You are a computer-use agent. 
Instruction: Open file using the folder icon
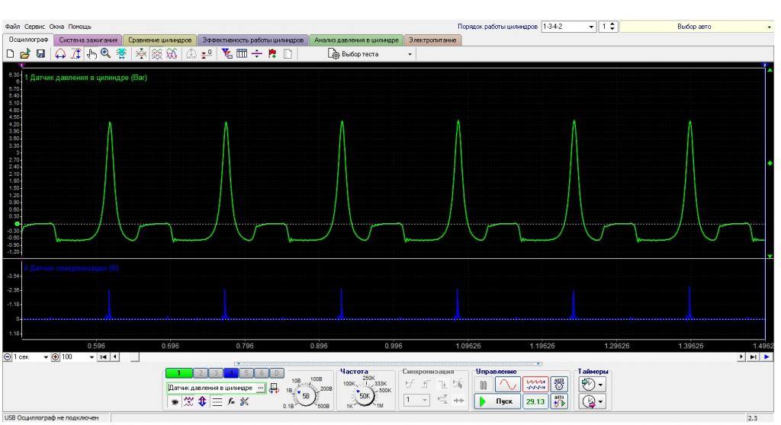25,54
